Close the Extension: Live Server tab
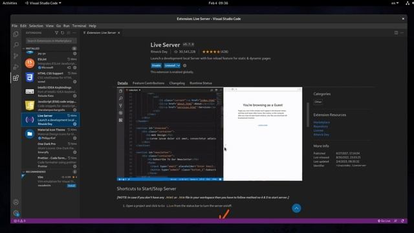 click(x=119, y=33)
